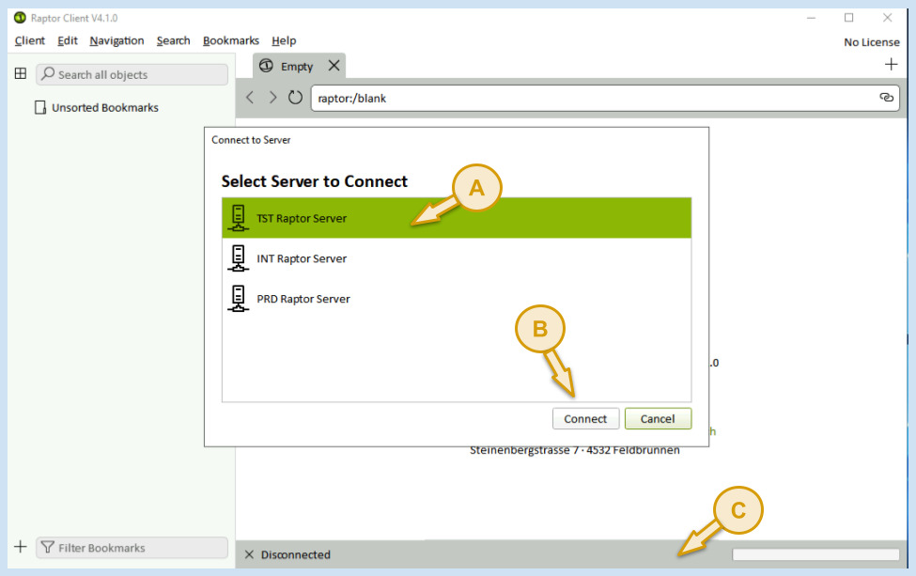916x576 pixels.
Task: Click the Search all objects field
Action: [x=132, y=74]
